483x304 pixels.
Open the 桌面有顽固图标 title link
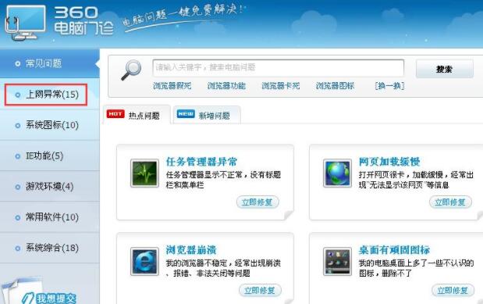[x=394, y=250]
